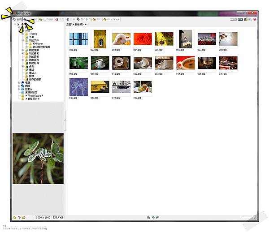
Task: Select the 儲存的遊戲 saved games folder
Action: click(35, 79)
